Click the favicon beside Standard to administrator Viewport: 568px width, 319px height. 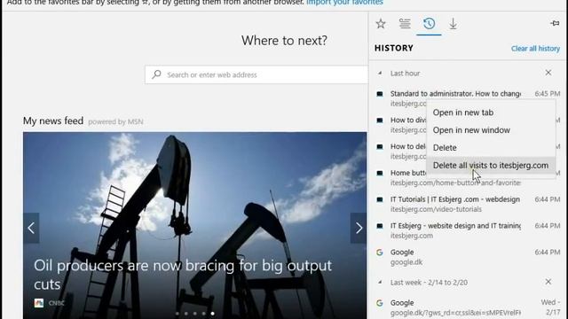pyautogui.click(x=380, y=94)
